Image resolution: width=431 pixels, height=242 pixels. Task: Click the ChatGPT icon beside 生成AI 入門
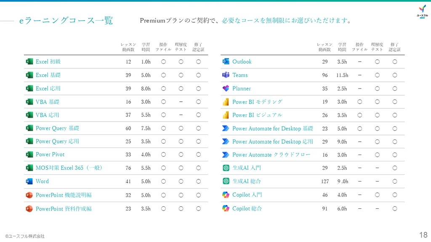pos(226,168)
